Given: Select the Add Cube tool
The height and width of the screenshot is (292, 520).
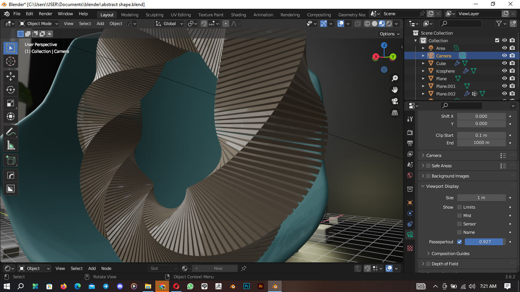Looking at the screenshot, I should tap(11, 160).
